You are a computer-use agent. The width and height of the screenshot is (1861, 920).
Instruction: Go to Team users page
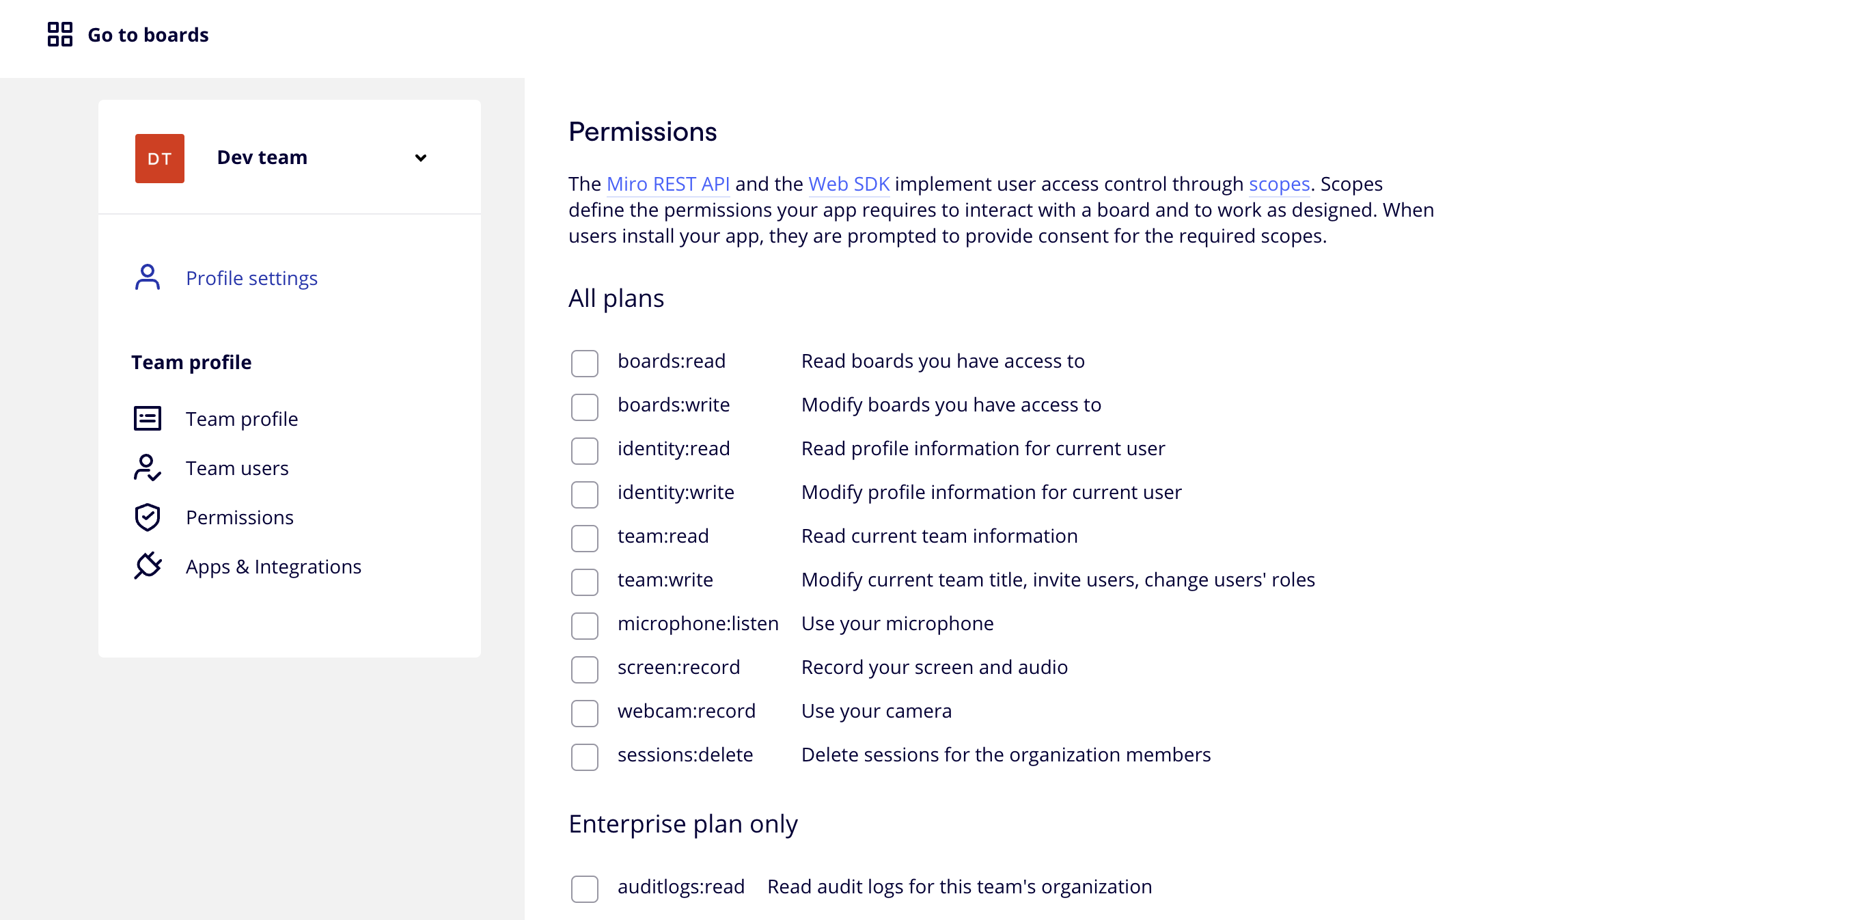pyautogui.click(x=236, y=468)
